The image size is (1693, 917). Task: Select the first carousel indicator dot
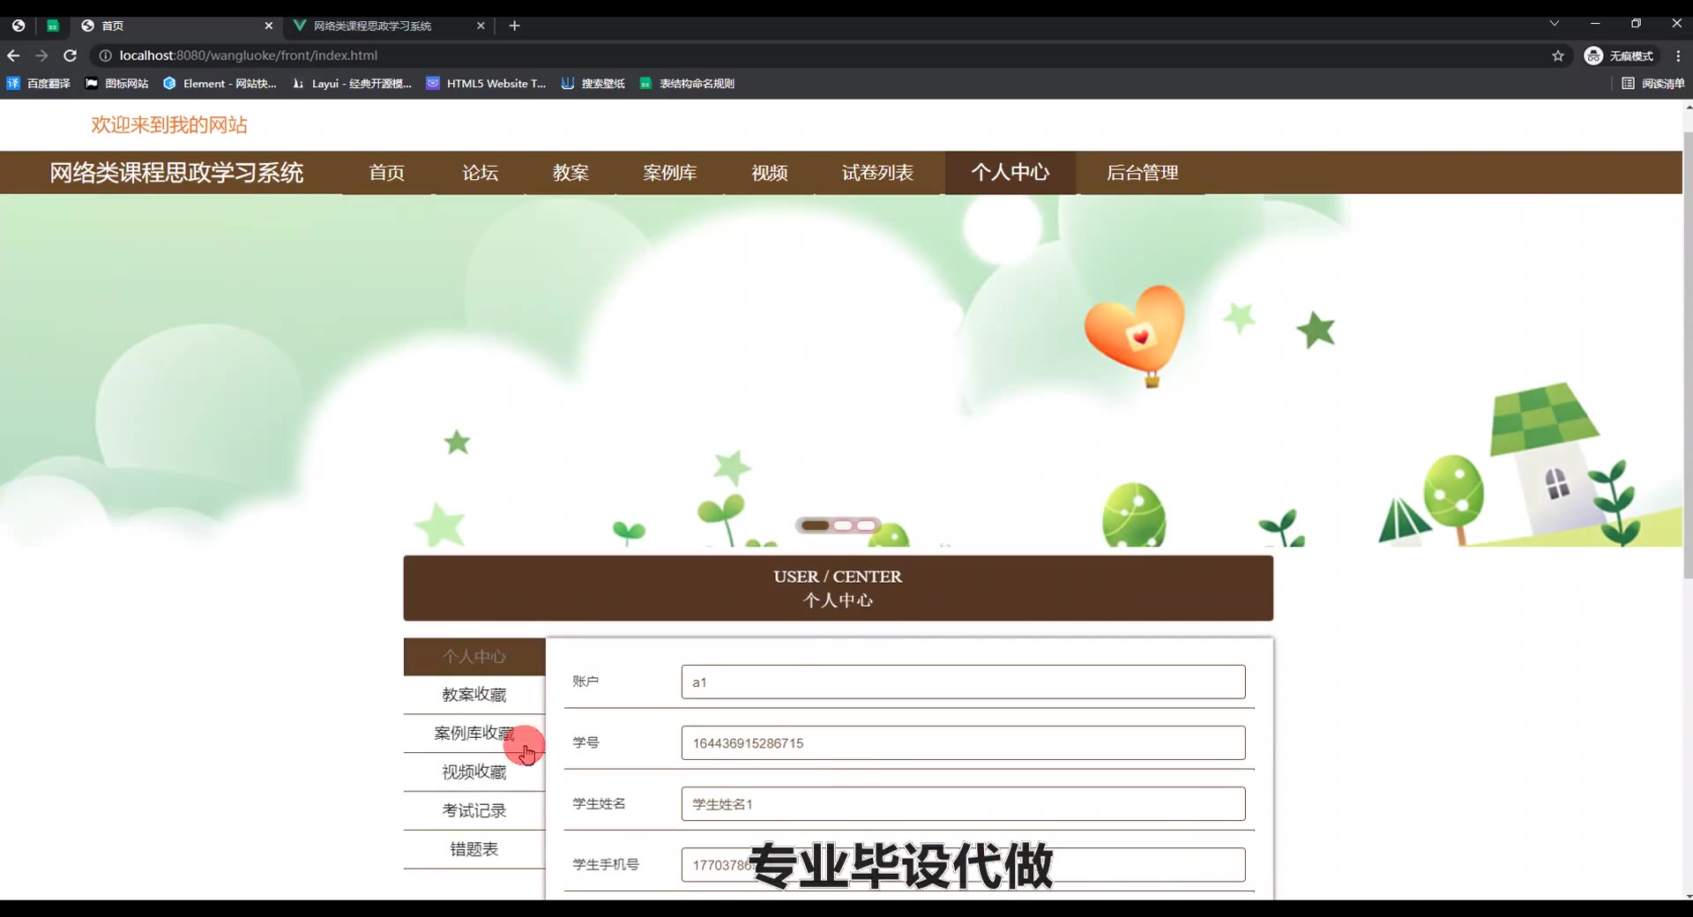(x=815, y=526)
